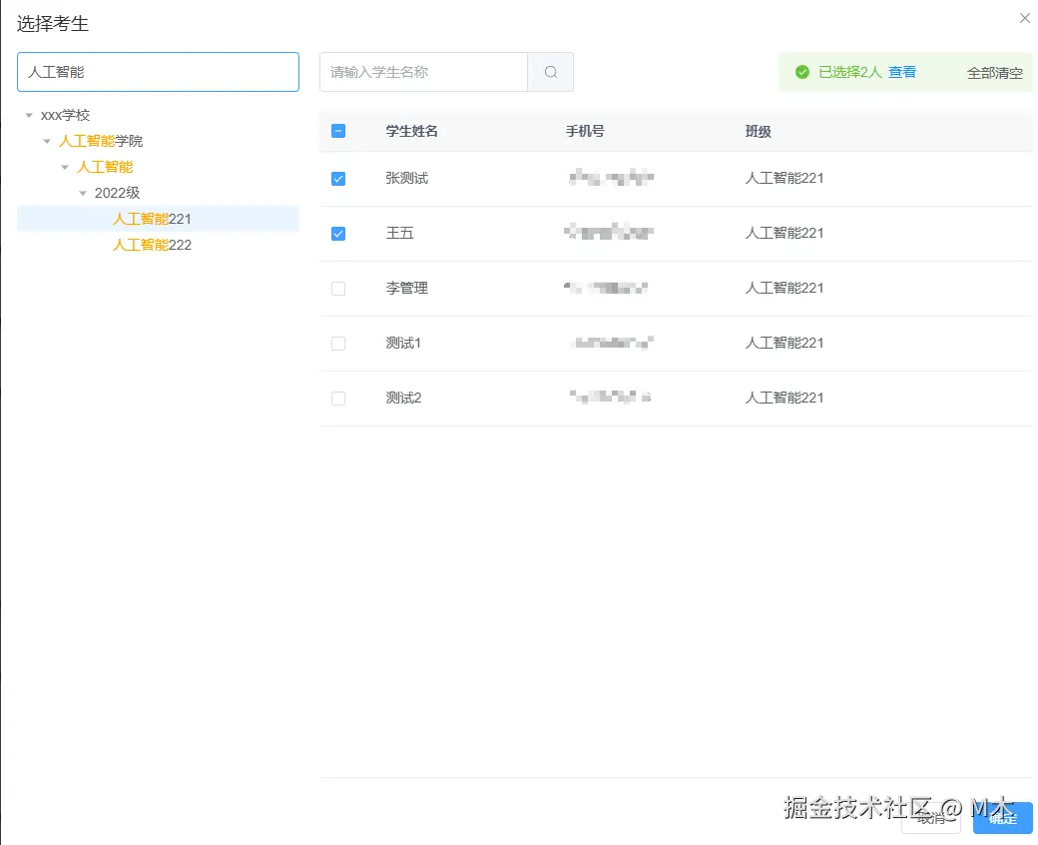Viewport: 1038px width, 845px height.
Task: Click the name cell 测试1
Action: coord(403,343)
